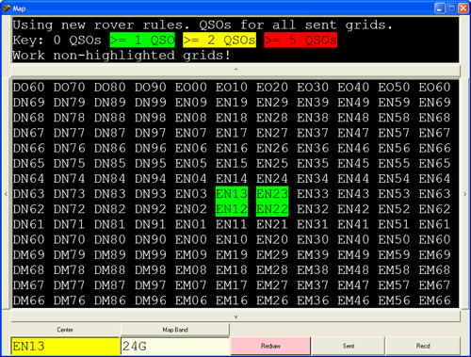Click grid cell DO60
The image size is (471, 357).
[x=28, y=87]
